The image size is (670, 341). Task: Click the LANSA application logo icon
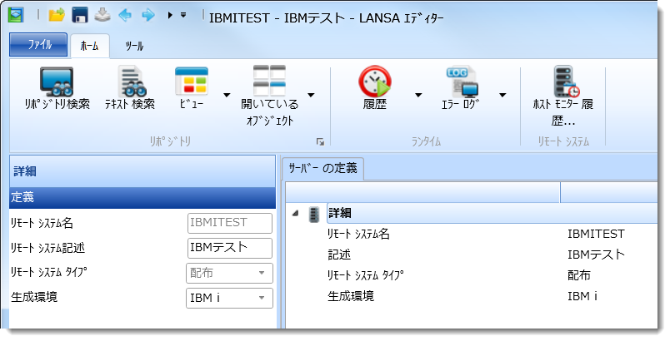tap(17, 15)
